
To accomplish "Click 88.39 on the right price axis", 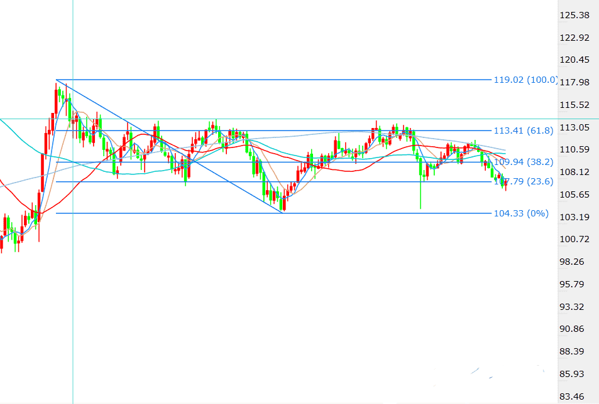I will click(x=574, y=351).
